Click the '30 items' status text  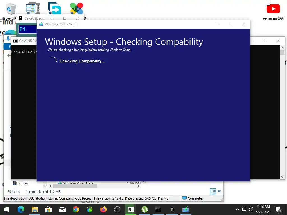[14, 192]
